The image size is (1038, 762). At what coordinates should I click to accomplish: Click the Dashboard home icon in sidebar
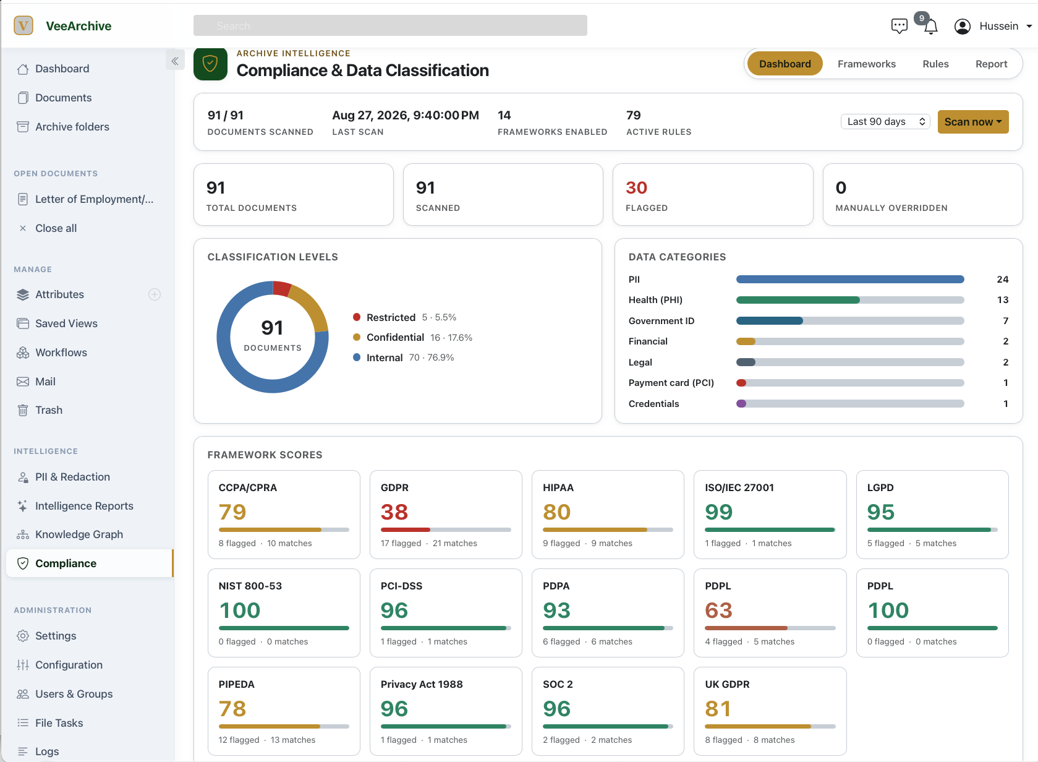click(x=23, y=69)
